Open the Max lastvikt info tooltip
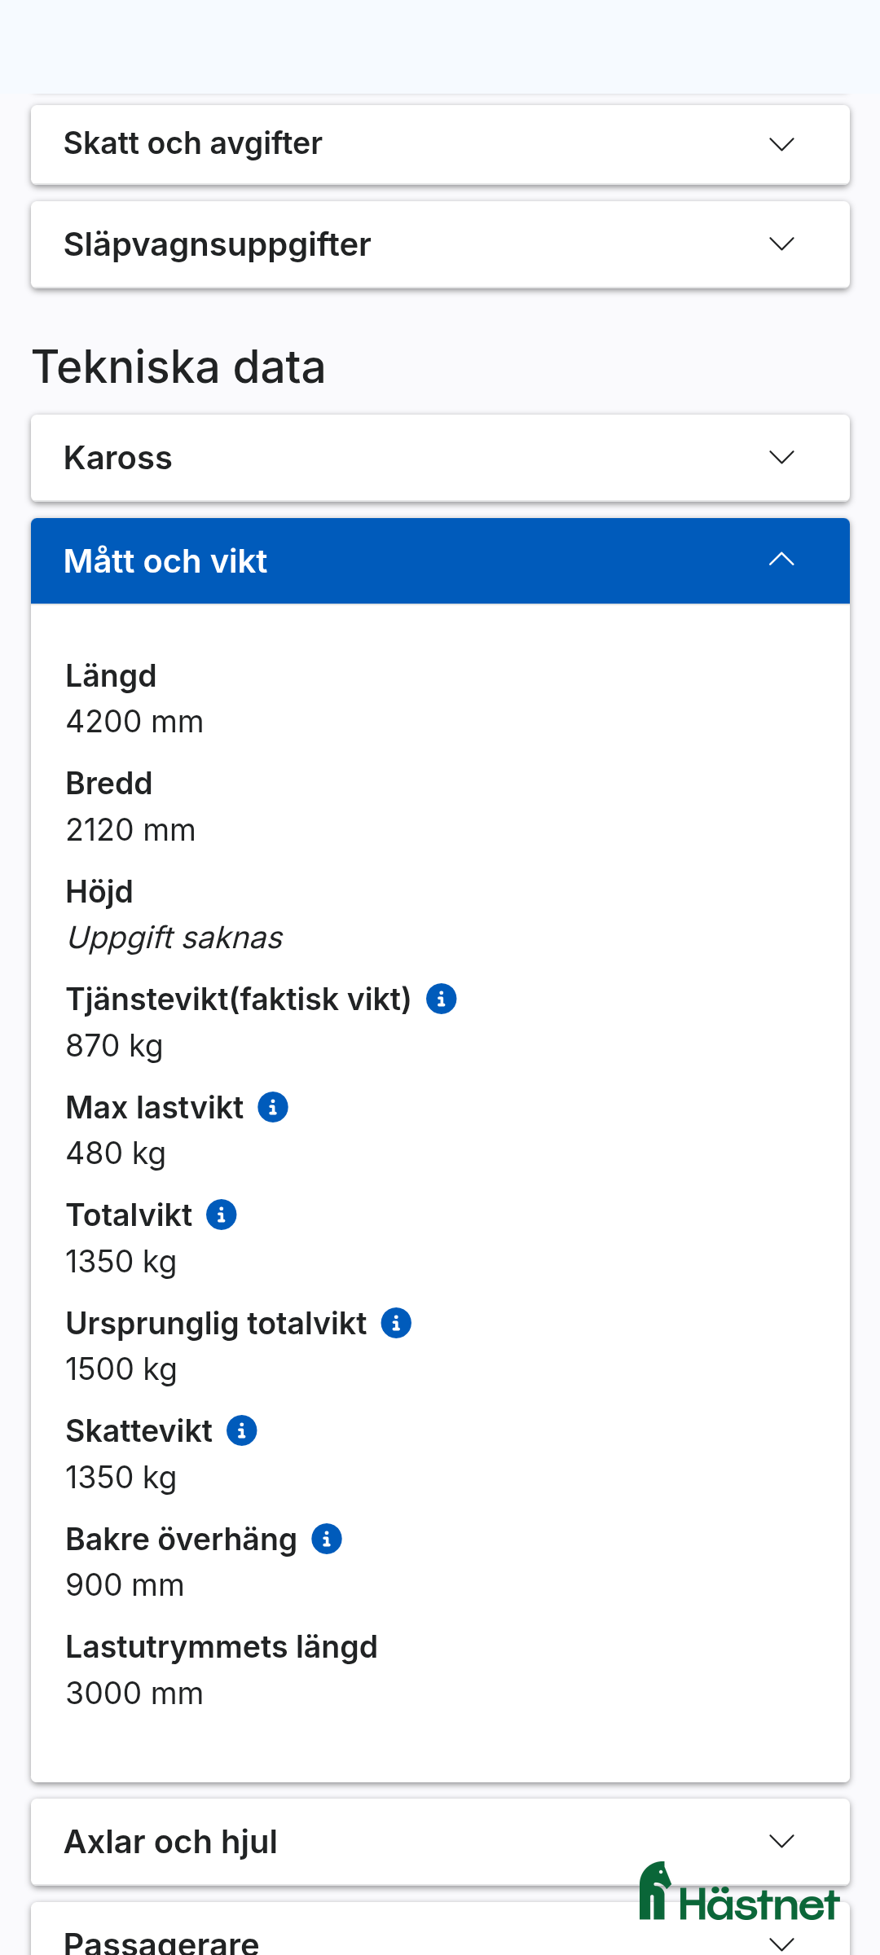Viewport: 880px width, 1955px height. coord(272,1106)
